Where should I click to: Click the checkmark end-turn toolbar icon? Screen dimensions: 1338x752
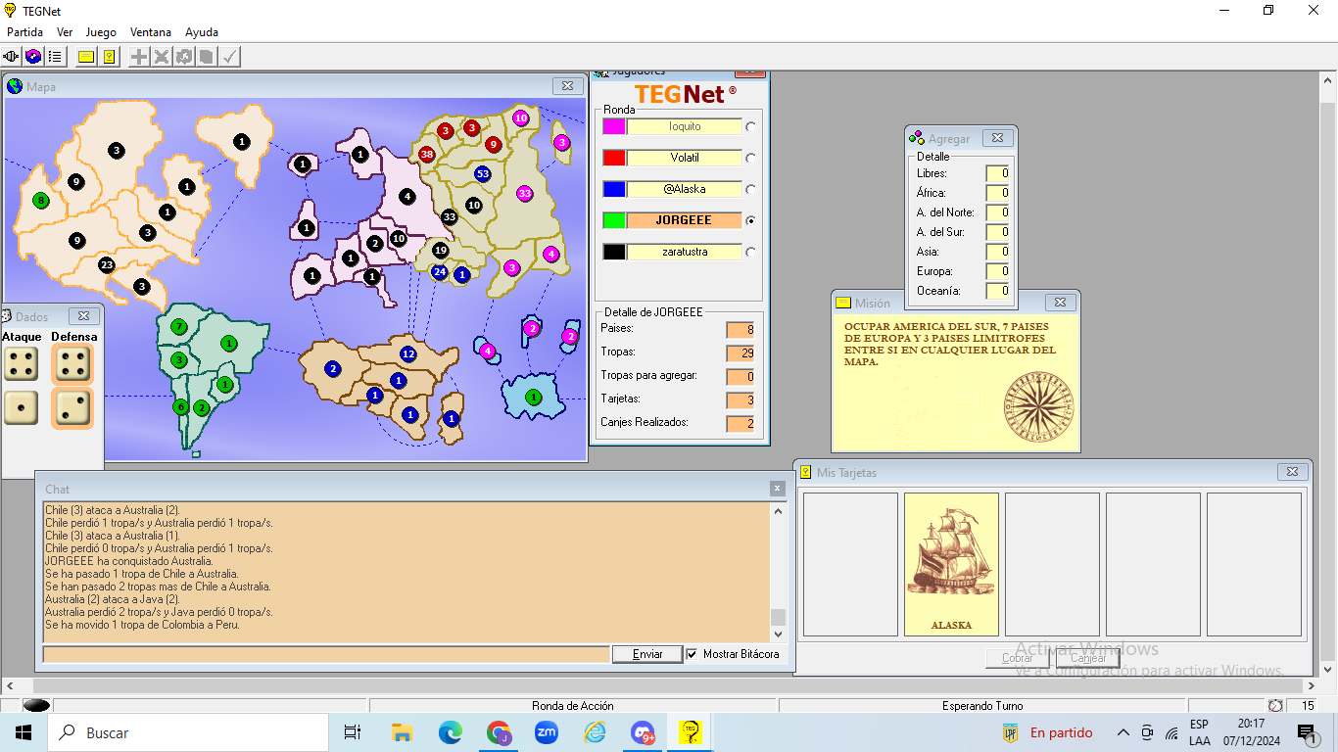[229, 57]
